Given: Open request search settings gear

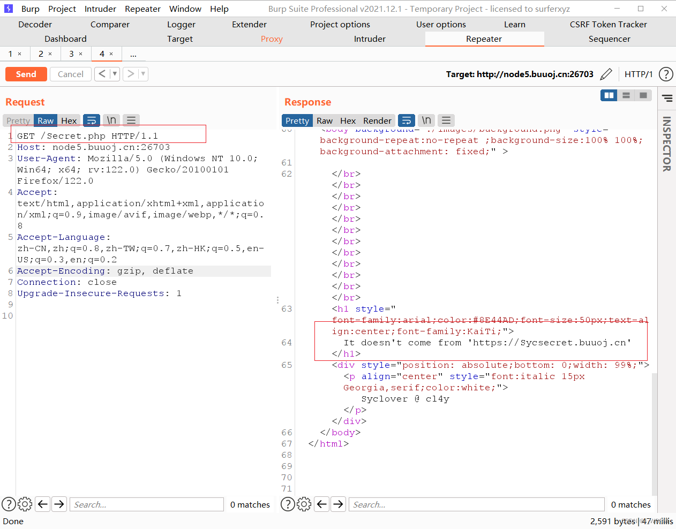Looking at the screenshot, I should point(25,504).
